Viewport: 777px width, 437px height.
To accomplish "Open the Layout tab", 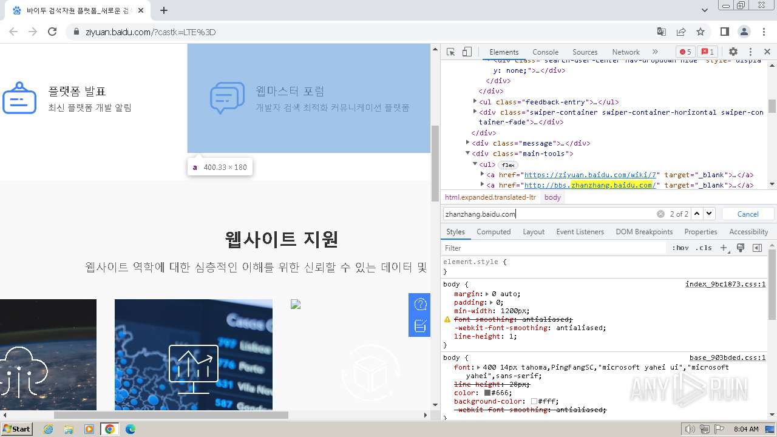I will click(534, 232).
